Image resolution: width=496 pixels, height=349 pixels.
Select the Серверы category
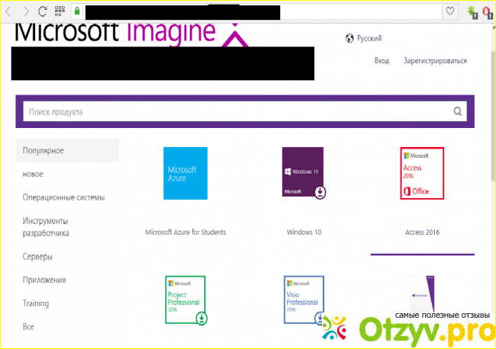point(37,257)
